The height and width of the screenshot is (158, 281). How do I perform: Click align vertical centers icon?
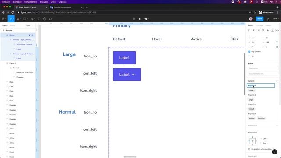point(268,30)
